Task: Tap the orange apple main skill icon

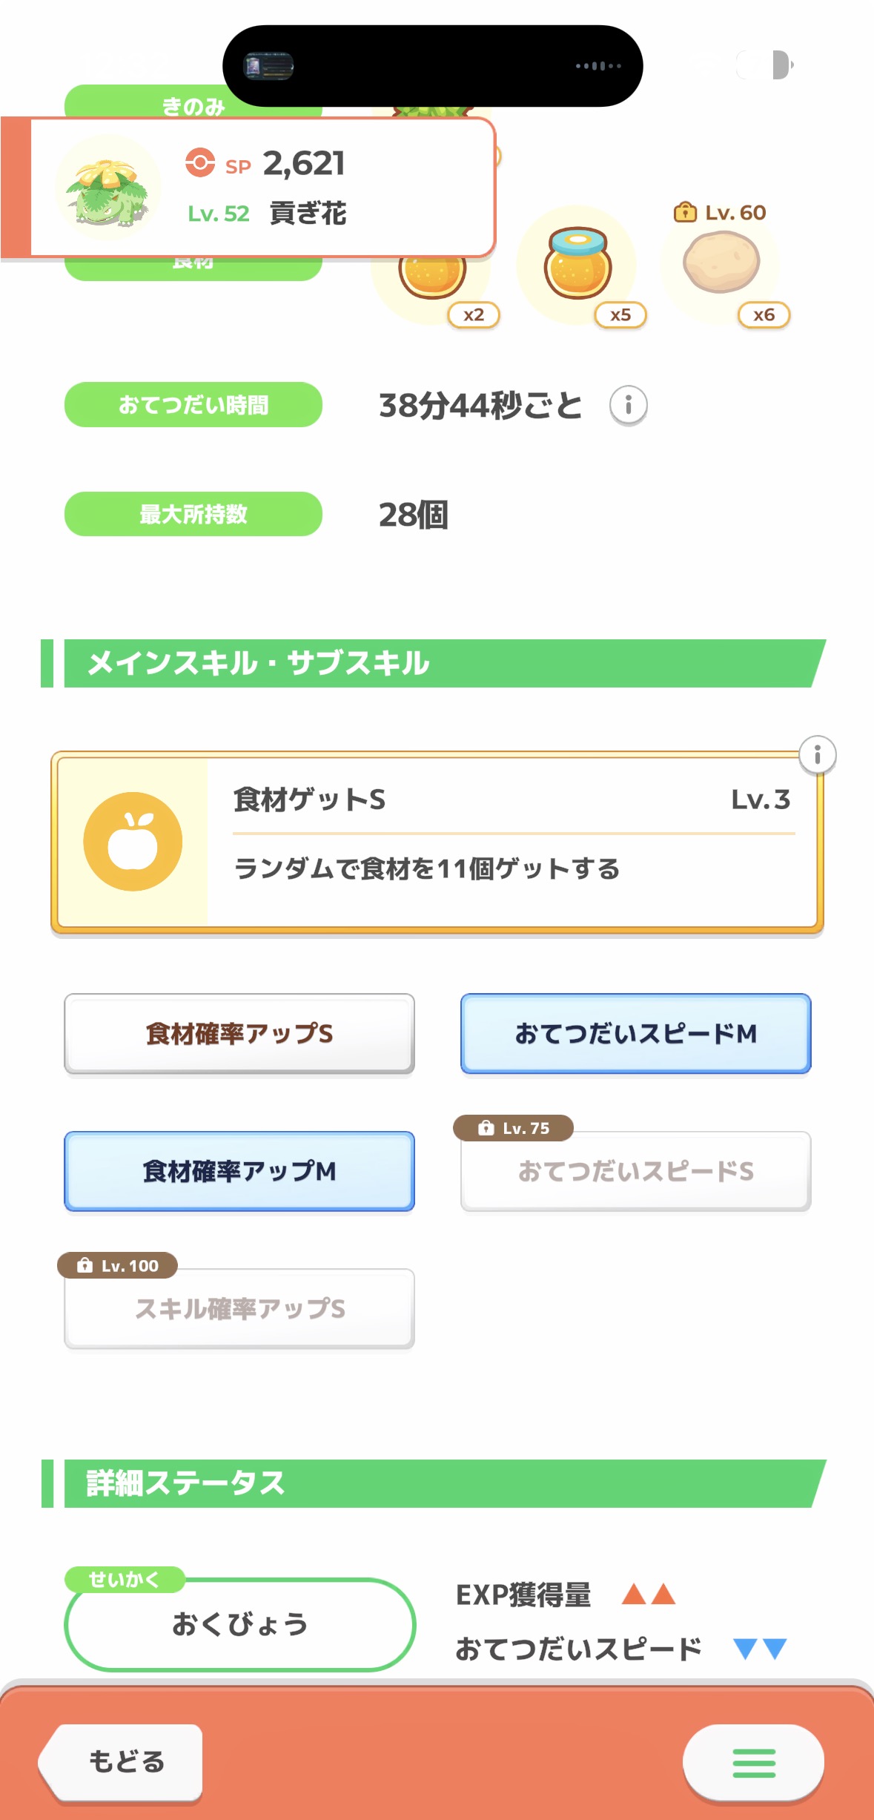Action: (133, 842)
